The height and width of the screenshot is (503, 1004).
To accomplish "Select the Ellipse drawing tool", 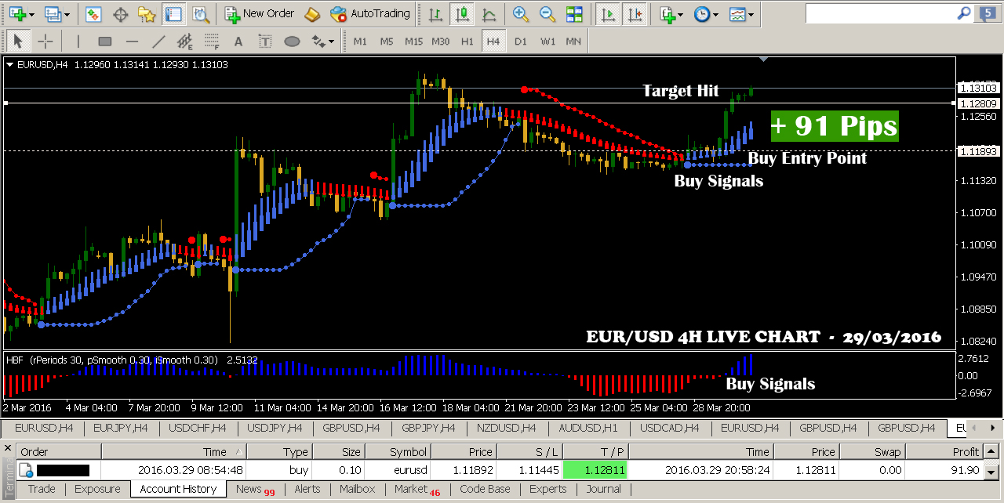I will (x=292, y=41).
